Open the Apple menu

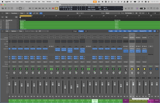[x=2, y=2]
